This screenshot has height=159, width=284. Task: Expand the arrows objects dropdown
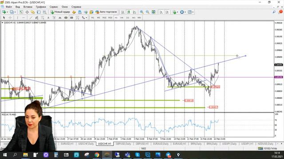pyautogui.click(x=87, y=18)
